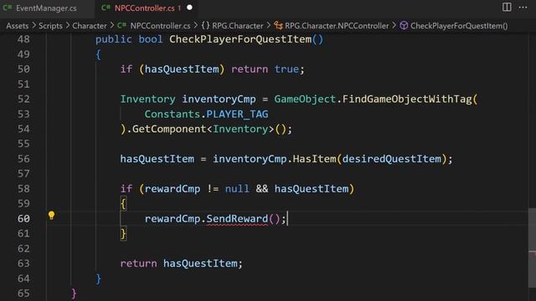Image resolution: width=536 pixels, height=301 pixels.
Task: Click the CheckPlayerForQuestItem method name on line 48
Action: point(240,39)
